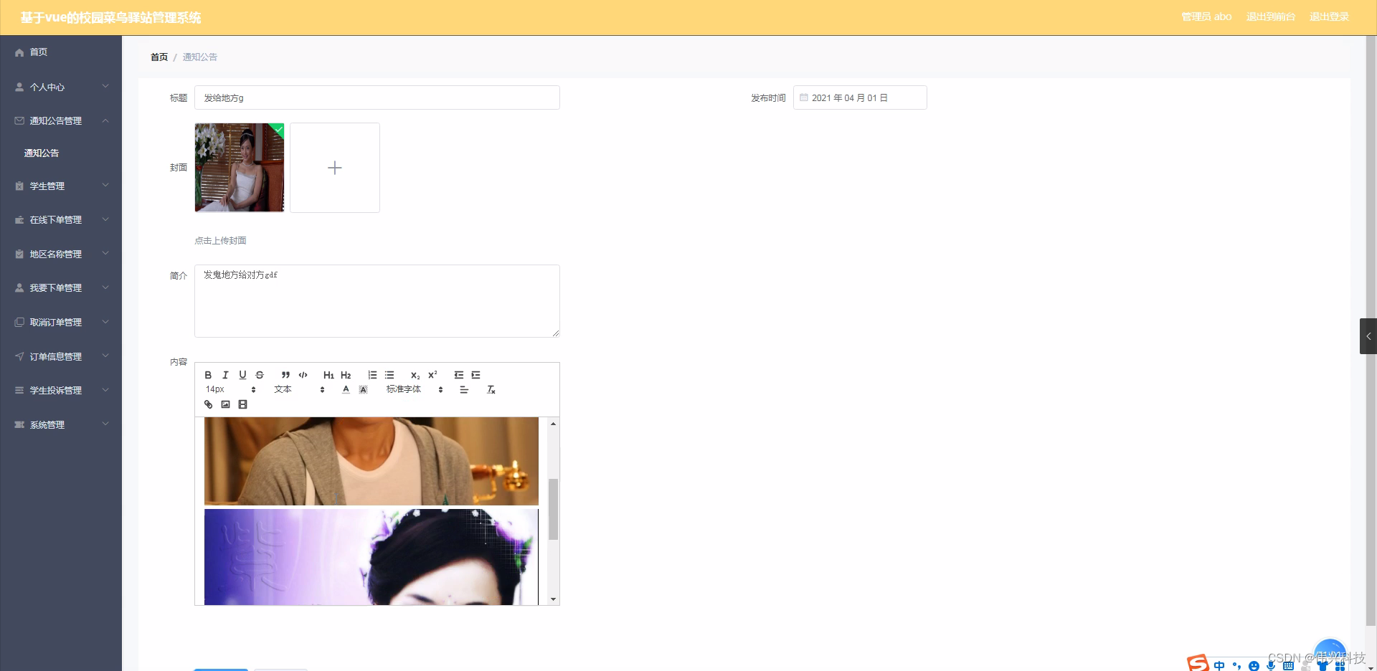The width and height of the screenshot is (1377, 671).
Task: Apply bold formatting in the content editor
Action: pyautogui.click(x=208, y=375)
